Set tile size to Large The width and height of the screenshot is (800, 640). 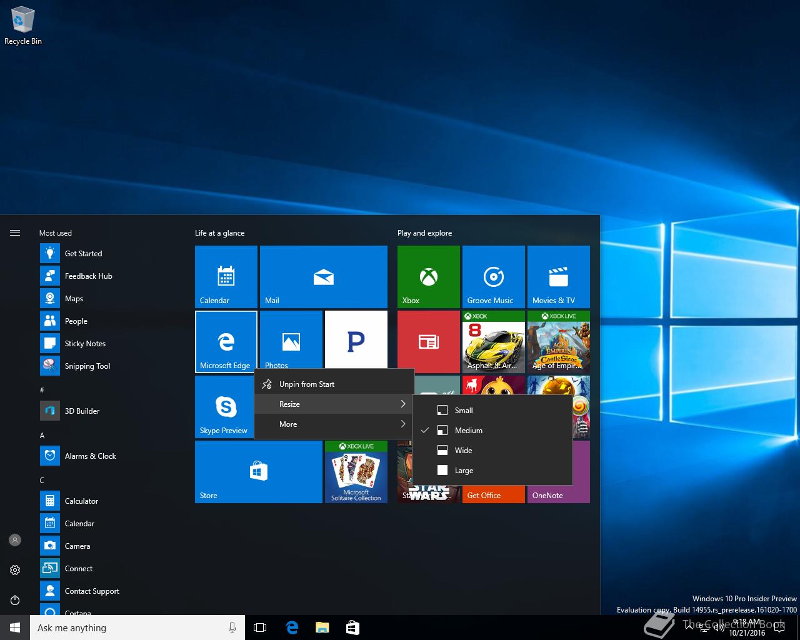point(492,471)
